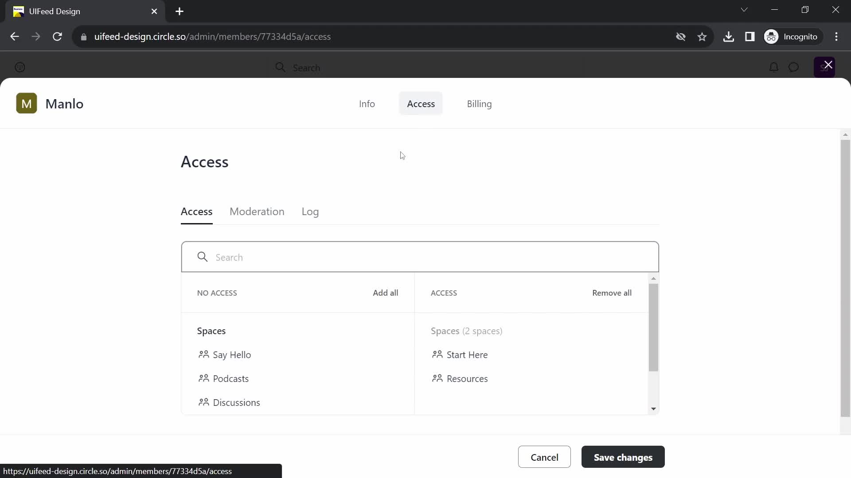This screenshot has width=851, height=478.
Task: Click the access list scrollbar thumb
Action: coord(653,328)
